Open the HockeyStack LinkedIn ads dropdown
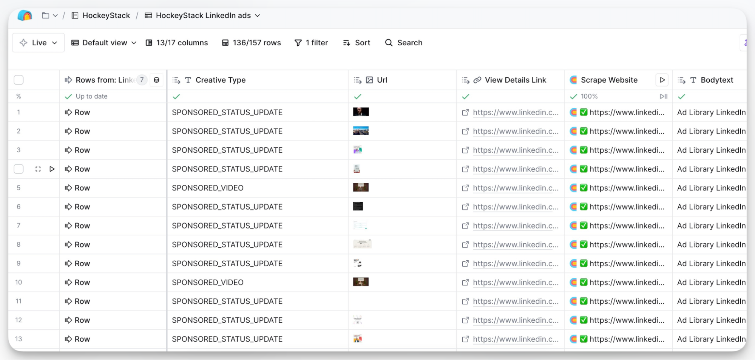755x360 pixels. pos(257,15)
